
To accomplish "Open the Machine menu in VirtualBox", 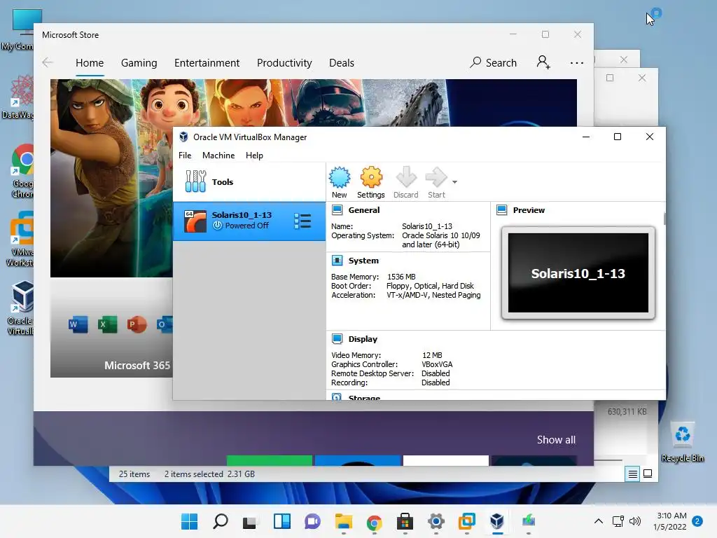I will point(218,156).
